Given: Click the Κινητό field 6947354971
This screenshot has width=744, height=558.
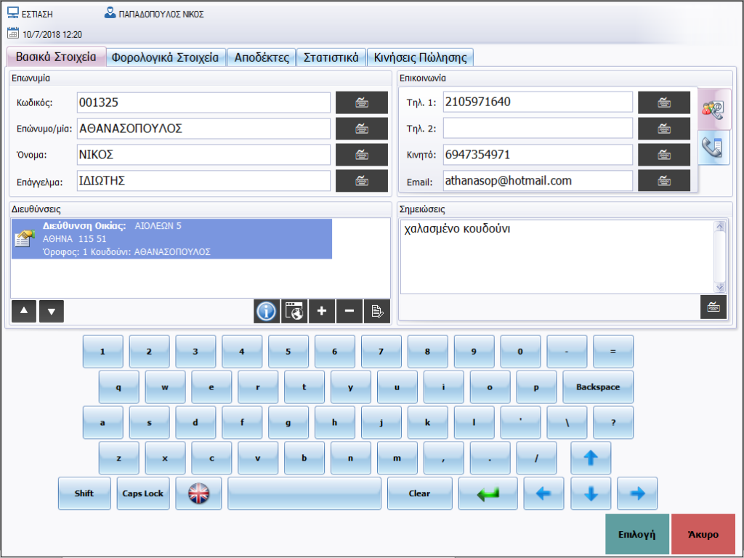Looking at the screenshot, I should tap(538, 155).
